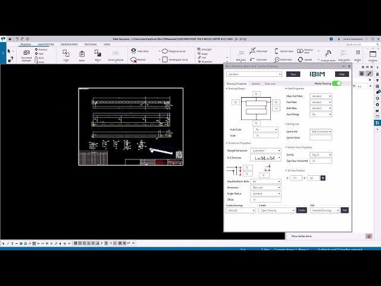Click the Previous button in ribbon
Viewport: 381px width, 286px height.
coord(41,49)
